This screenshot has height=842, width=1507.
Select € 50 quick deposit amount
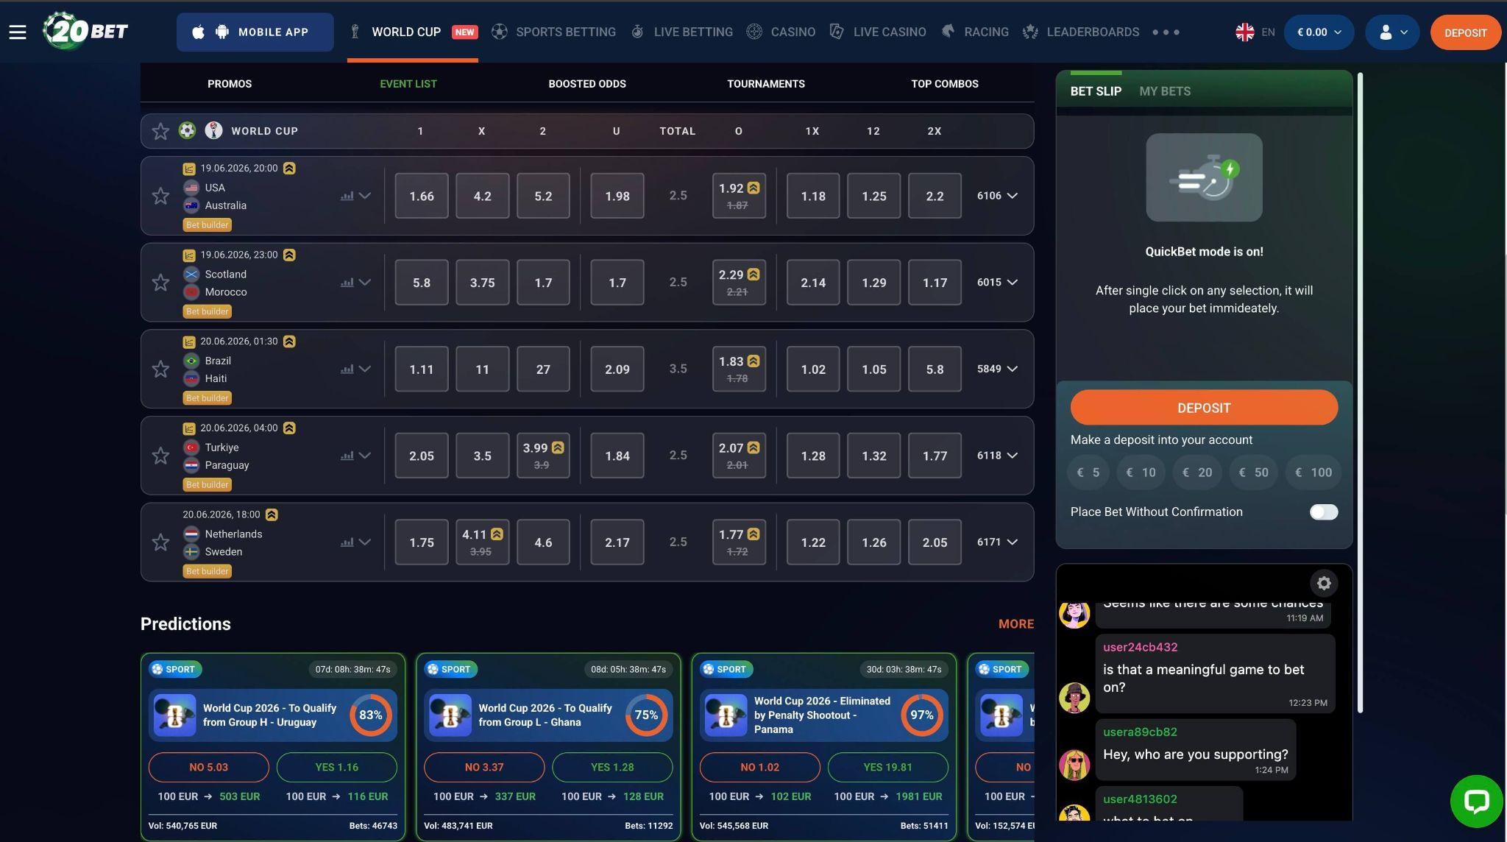pyautogui.click(x=1253, y=473)
